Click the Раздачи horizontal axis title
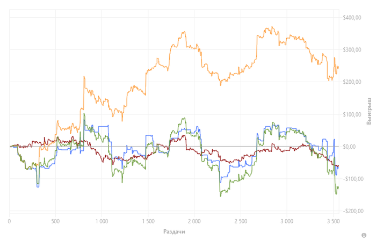376x240 pixels. [174, 231]
